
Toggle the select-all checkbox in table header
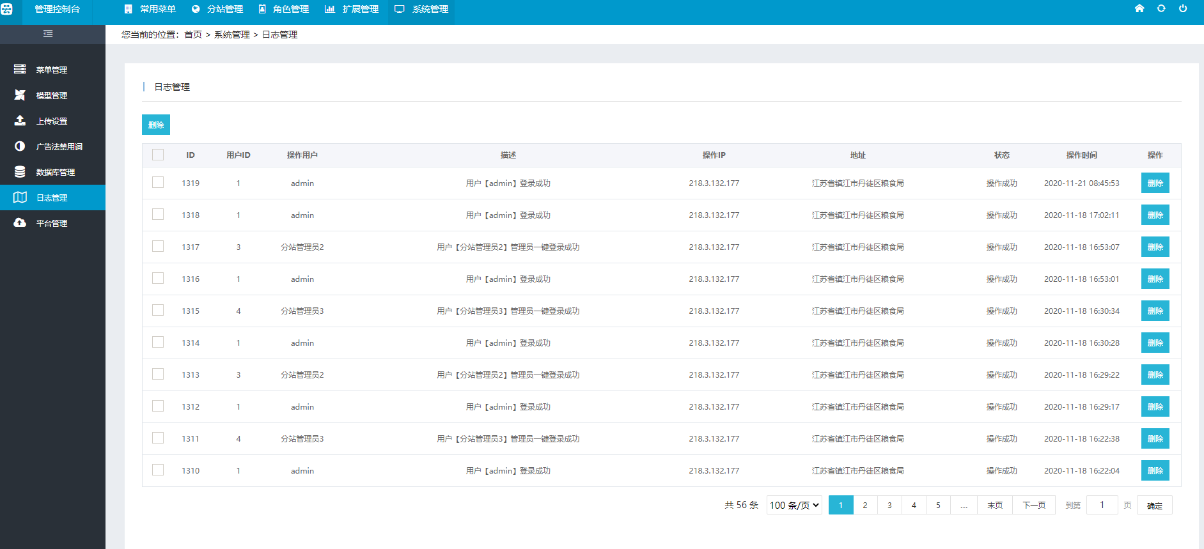(158, 155)
